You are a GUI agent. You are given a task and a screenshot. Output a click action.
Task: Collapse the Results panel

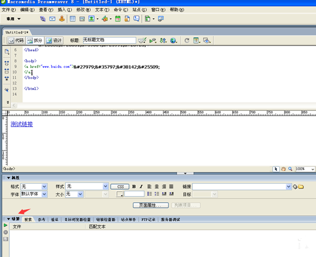pyautogui.click(x=9, y=219)
